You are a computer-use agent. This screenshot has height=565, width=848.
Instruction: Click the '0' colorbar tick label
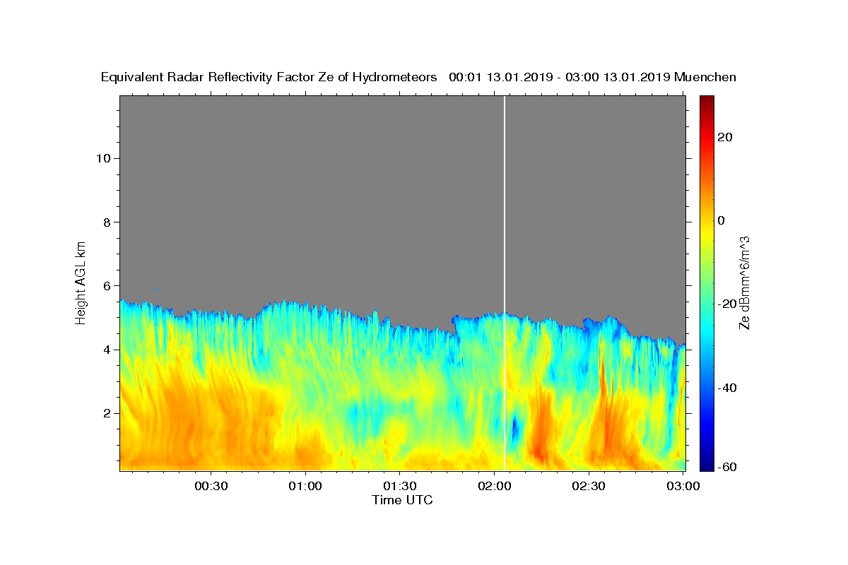point(721,220)
